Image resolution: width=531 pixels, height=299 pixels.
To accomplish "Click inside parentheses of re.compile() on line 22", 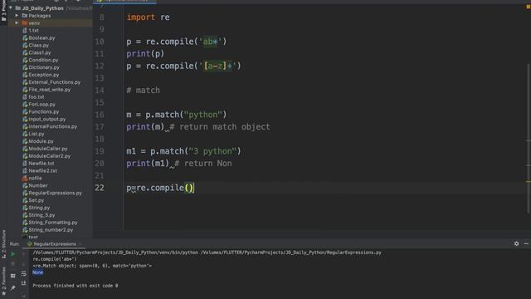I will 189,188.
